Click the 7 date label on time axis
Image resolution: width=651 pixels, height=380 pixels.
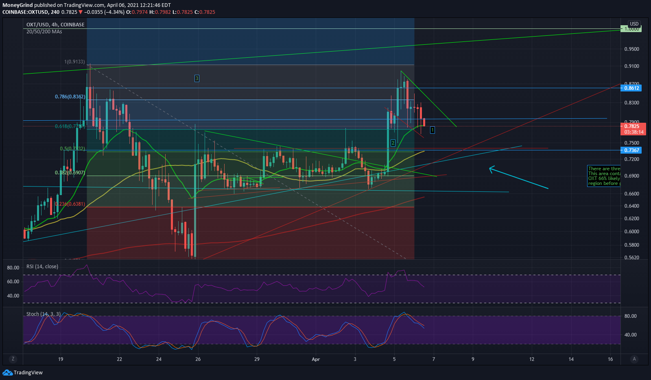[x=434, y=359]
